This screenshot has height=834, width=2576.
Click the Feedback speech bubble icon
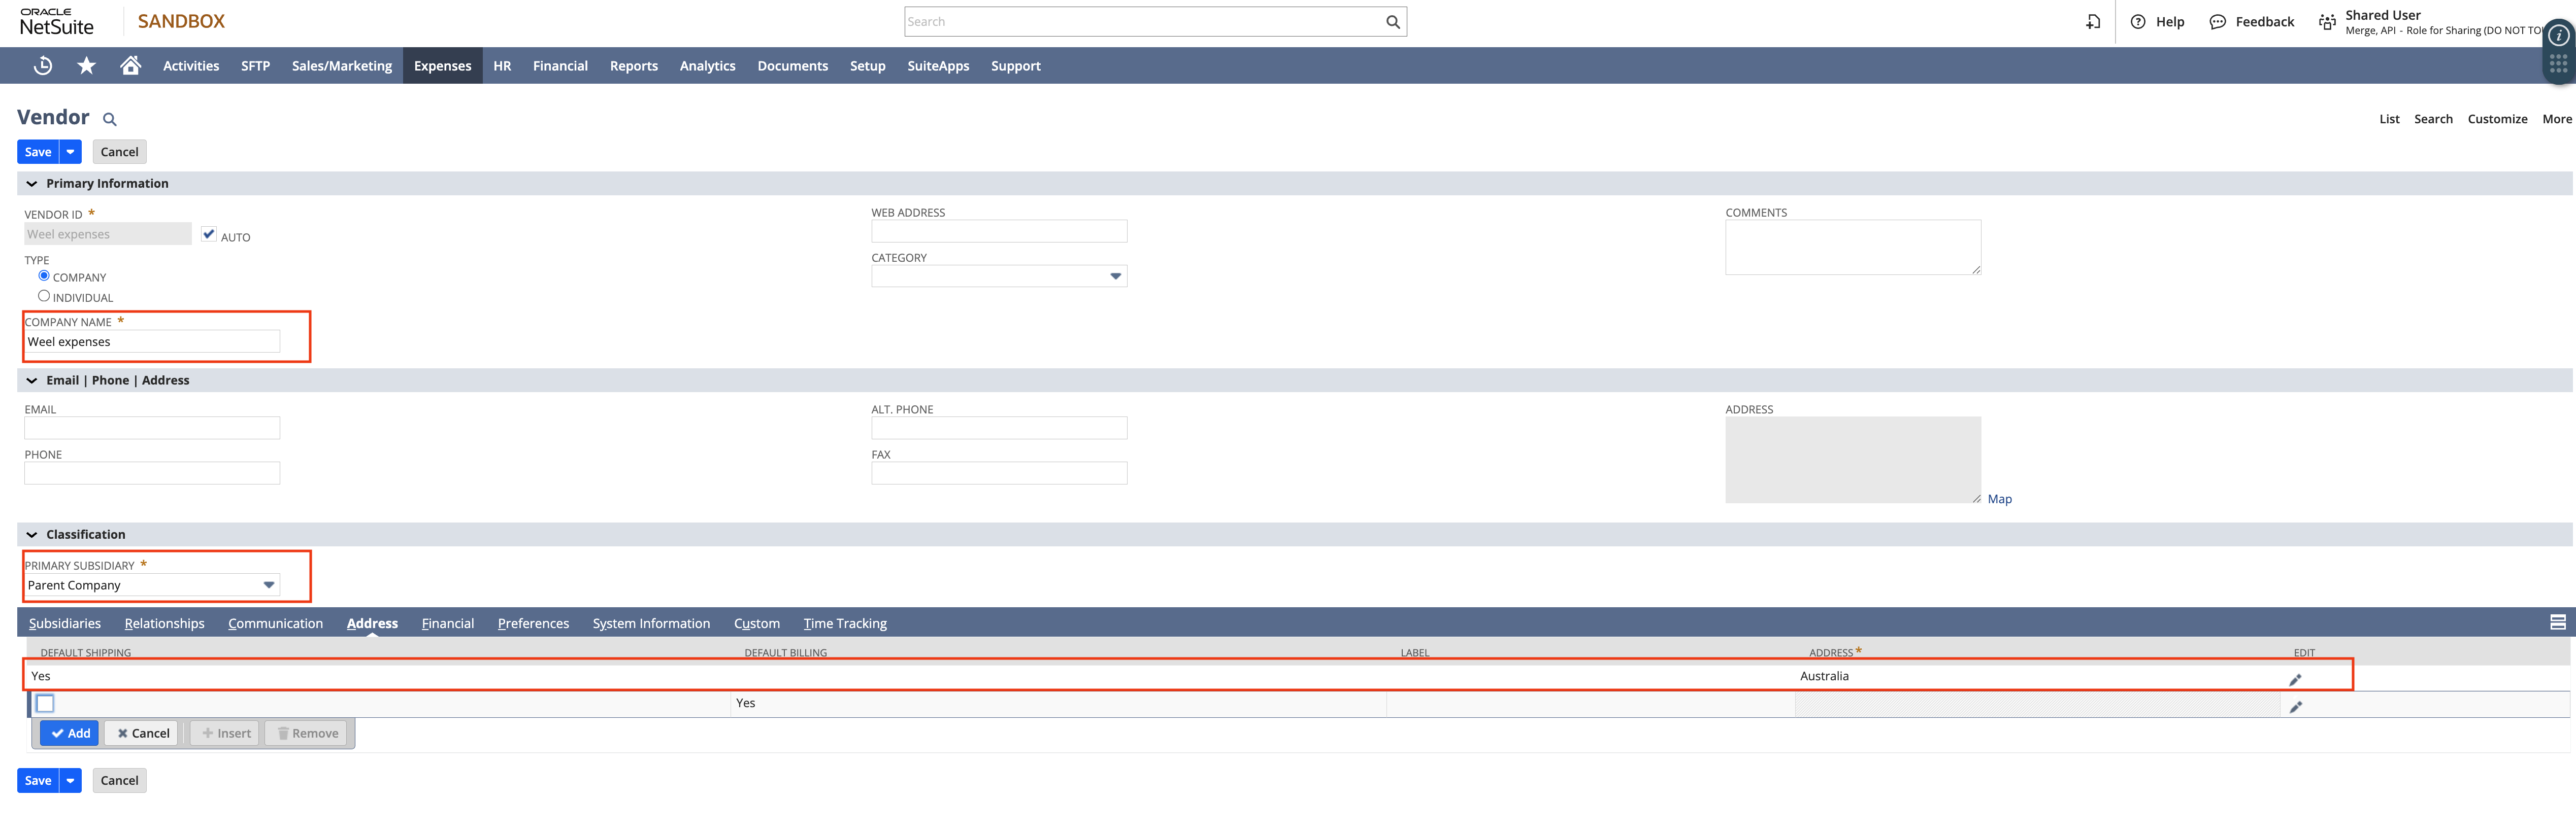point(2217,22)
